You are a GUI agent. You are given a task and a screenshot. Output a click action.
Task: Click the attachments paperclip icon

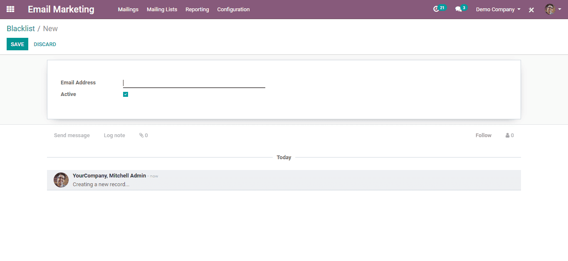(143, 135)
